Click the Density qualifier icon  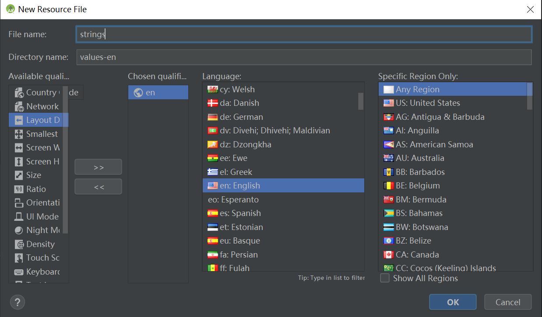point(19,244)
